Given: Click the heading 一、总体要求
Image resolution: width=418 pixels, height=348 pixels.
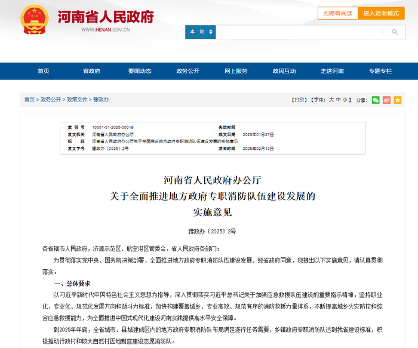Looking at the screenshot, I should pyautogui.click(x=72, y=284).
